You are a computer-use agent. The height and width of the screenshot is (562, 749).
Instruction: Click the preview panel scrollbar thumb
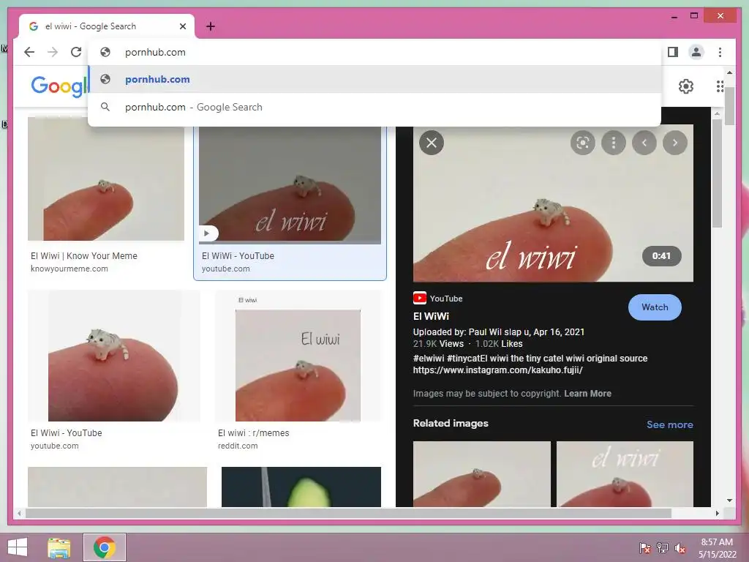717,173
